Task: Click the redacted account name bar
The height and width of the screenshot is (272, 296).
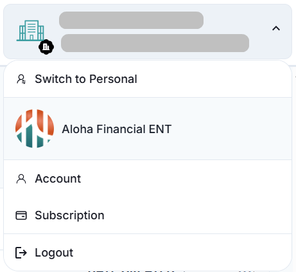Action: click(131, 21)
